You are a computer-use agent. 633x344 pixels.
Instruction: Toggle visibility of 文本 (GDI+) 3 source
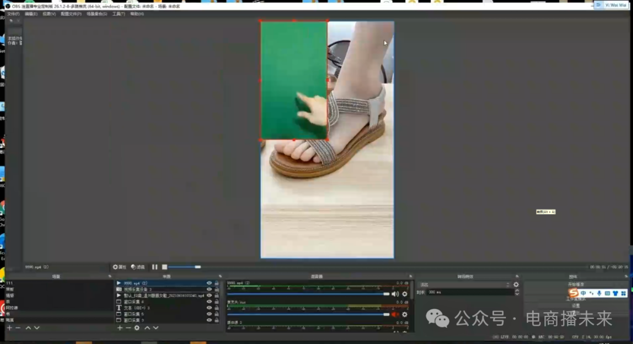pyautogui.click(x=209, y=308)
